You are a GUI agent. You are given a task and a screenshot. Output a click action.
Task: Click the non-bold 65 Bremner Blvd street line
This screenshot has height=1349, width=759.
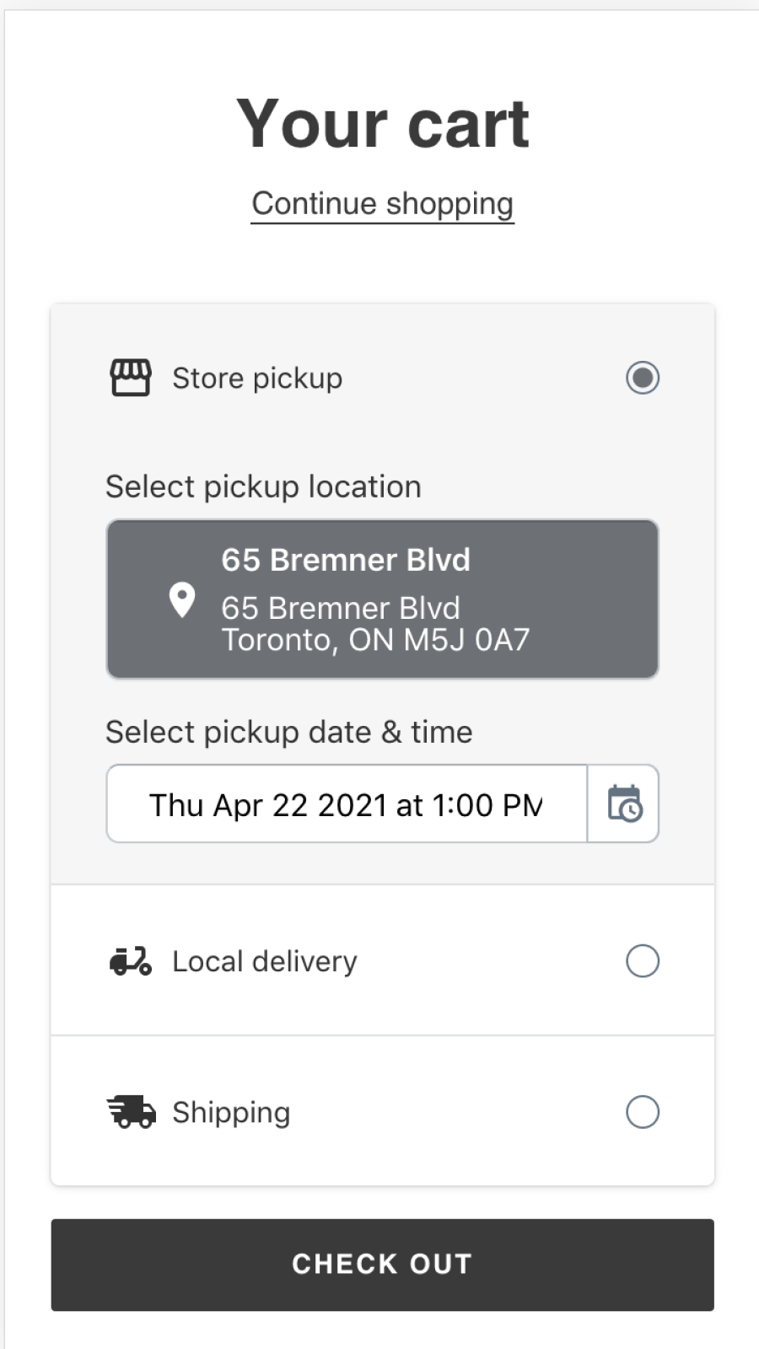[341, 608]
